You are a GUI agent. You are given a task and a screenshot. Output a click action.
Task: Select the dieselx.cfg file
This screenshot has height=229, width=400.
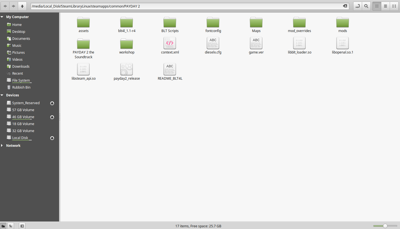pyautogui.click(x=213, y=46)
